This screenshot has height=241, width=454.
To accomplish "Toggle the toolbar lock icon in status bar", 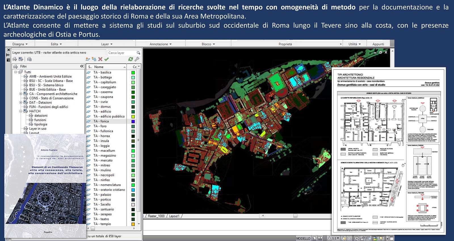I will (363, 238).
